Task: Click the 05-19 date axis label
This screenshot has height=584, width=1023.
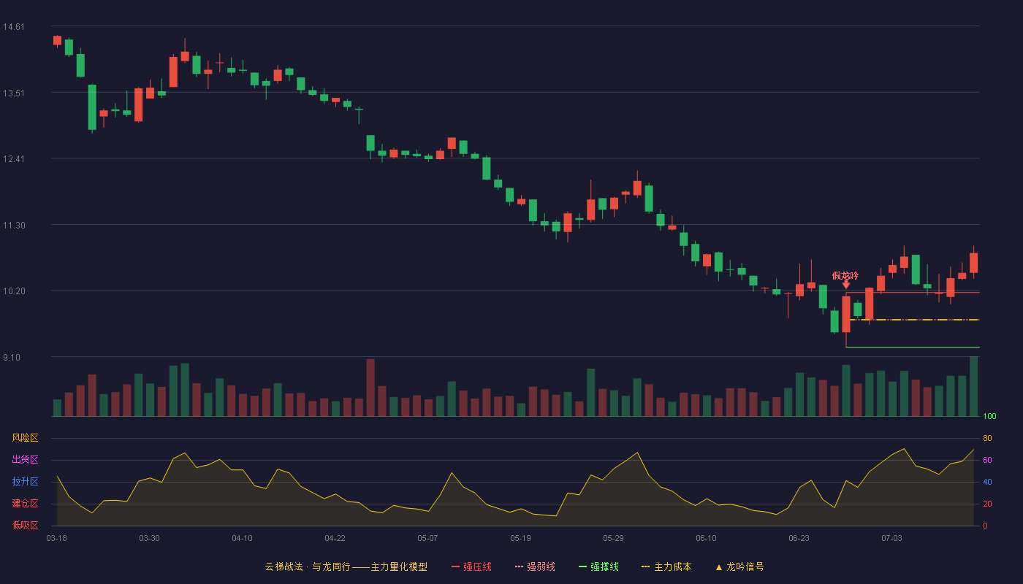Action: click(520, 538)
